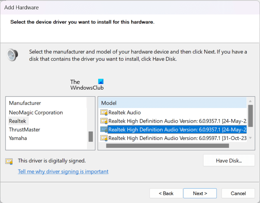Click the Model column header
260x203 pixels.
pos(173,103)
